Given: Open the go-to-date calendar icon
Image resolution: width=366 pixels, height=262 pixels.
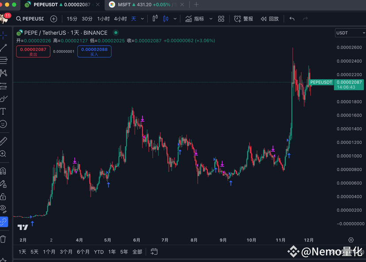Looking at the screenshot, I should click(154, 252).
